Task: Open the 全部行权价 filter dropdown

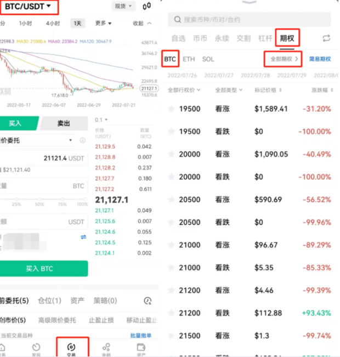Action: coord(184,90)
